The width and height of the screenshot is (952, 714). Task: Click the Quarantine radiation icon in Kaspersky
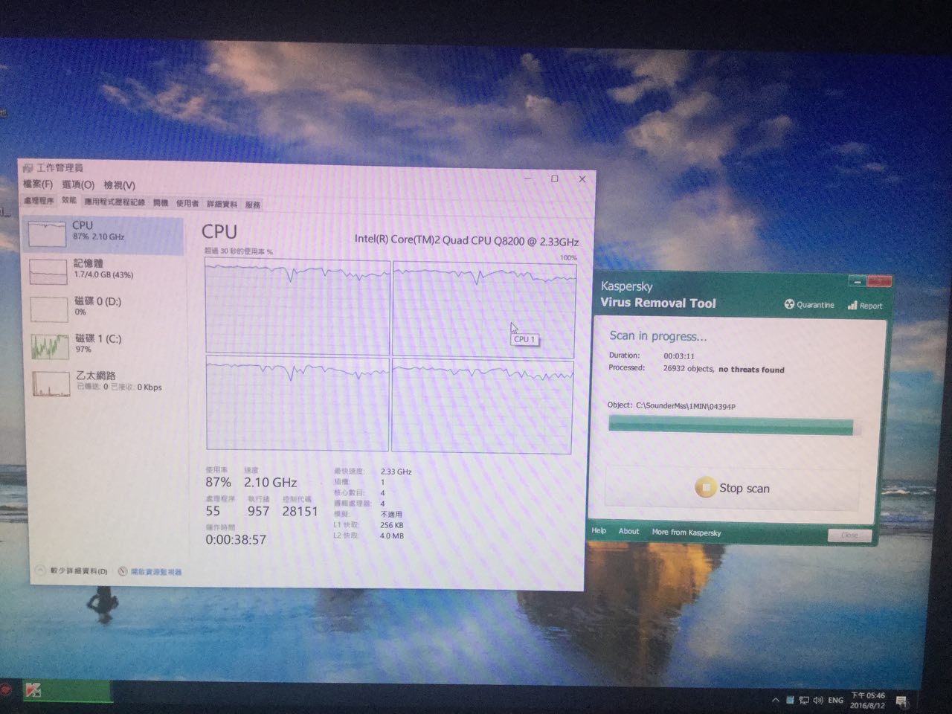(x=789, y=304)
